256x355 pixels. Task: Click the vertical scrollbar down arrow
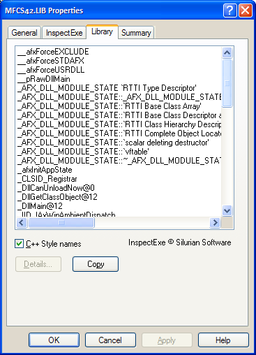tap(227, 210)
